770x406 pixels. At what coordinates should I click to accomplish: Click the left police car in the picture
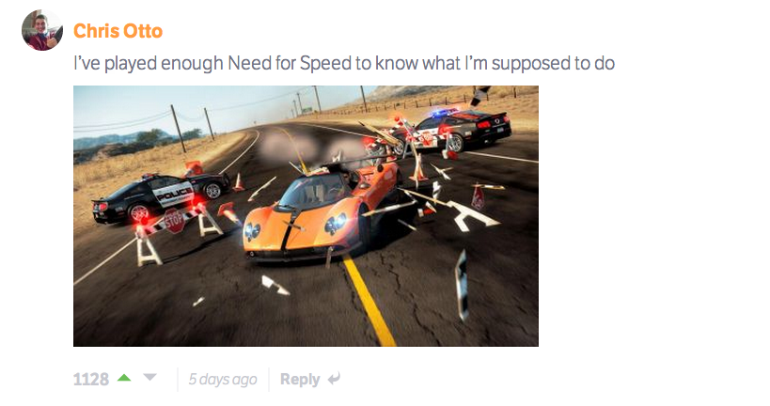(160, 197)
